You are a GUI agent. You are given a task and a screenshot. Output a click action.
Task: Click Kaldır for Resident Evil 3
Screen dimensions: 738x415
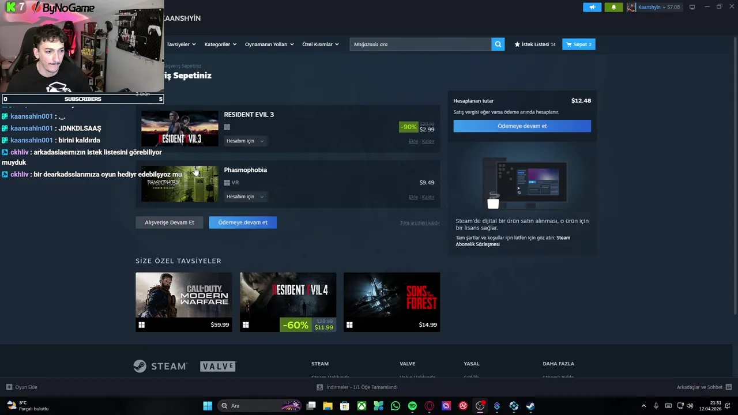(x=428, y=141)
